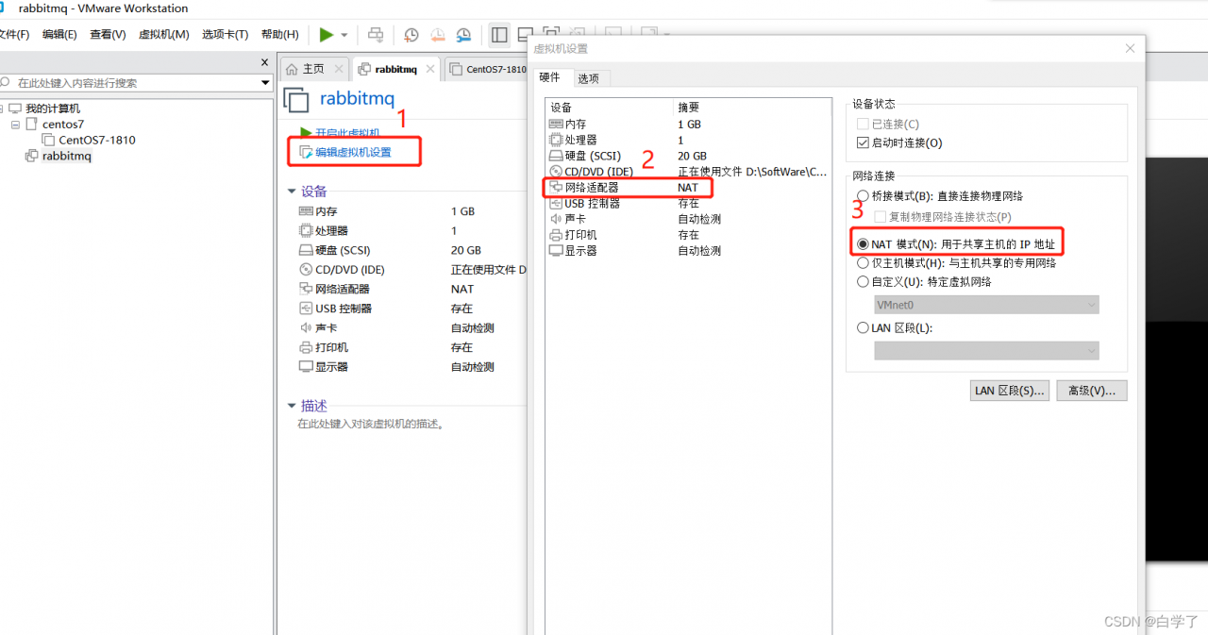Select NAT 模式(N) radio button
This screenshot has height=635, width=1208.
[863, 244]
